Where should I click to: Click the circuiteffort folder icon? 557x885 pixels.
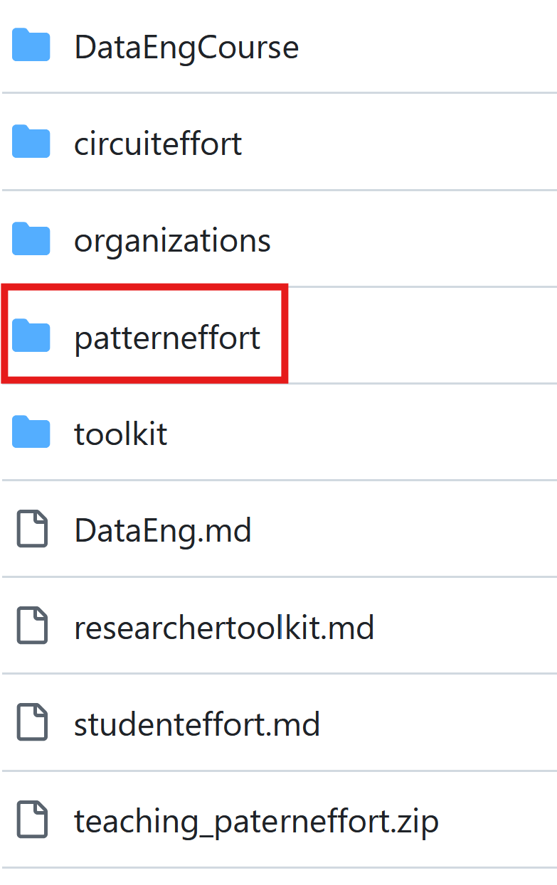pyautogui.click(x=31, y=141)
